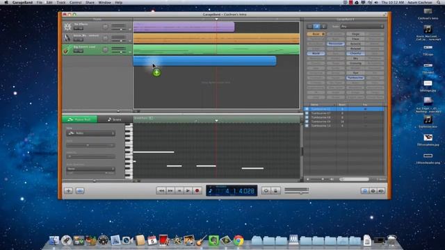445x250 pixels.
Task: Open the Scale dropdown set to Any
Action: 362,26
